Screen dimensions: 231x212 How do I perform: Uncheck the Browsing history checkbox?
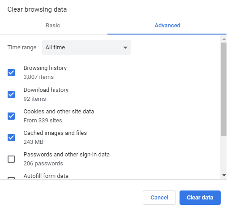pos(11,73)
